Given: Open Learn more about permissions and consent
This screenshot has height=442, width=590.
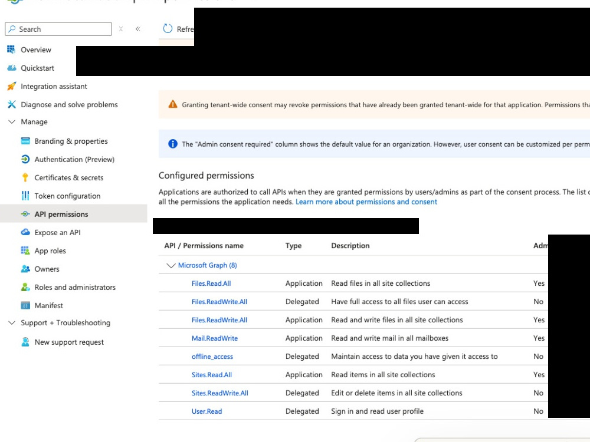Looking at the screenshot, I should coord(366,202).
